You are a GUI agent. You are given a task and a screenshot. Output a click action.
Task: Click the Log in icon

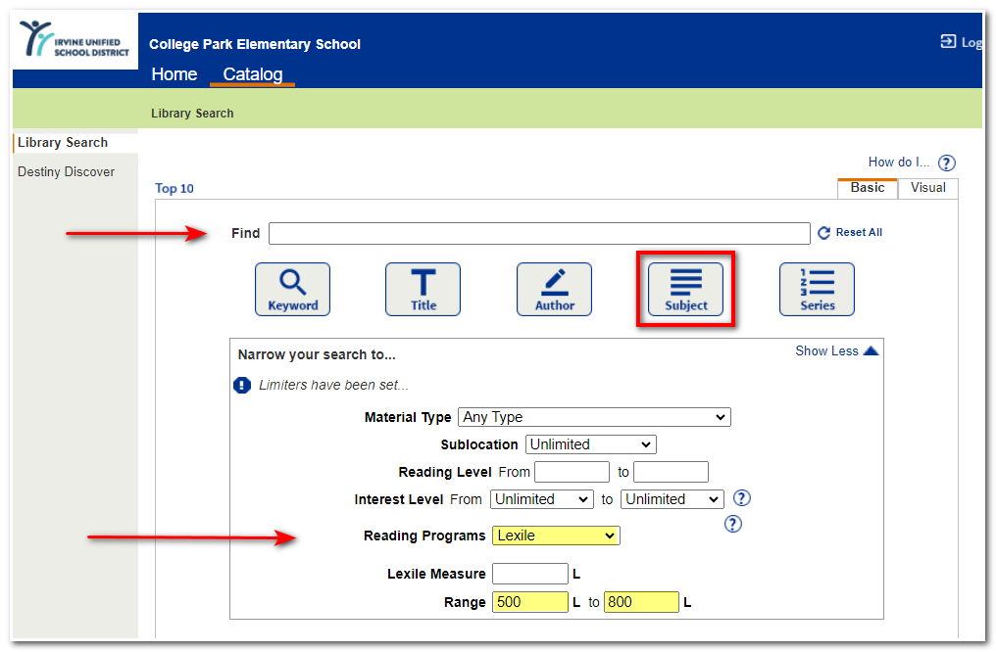point(948,41)
